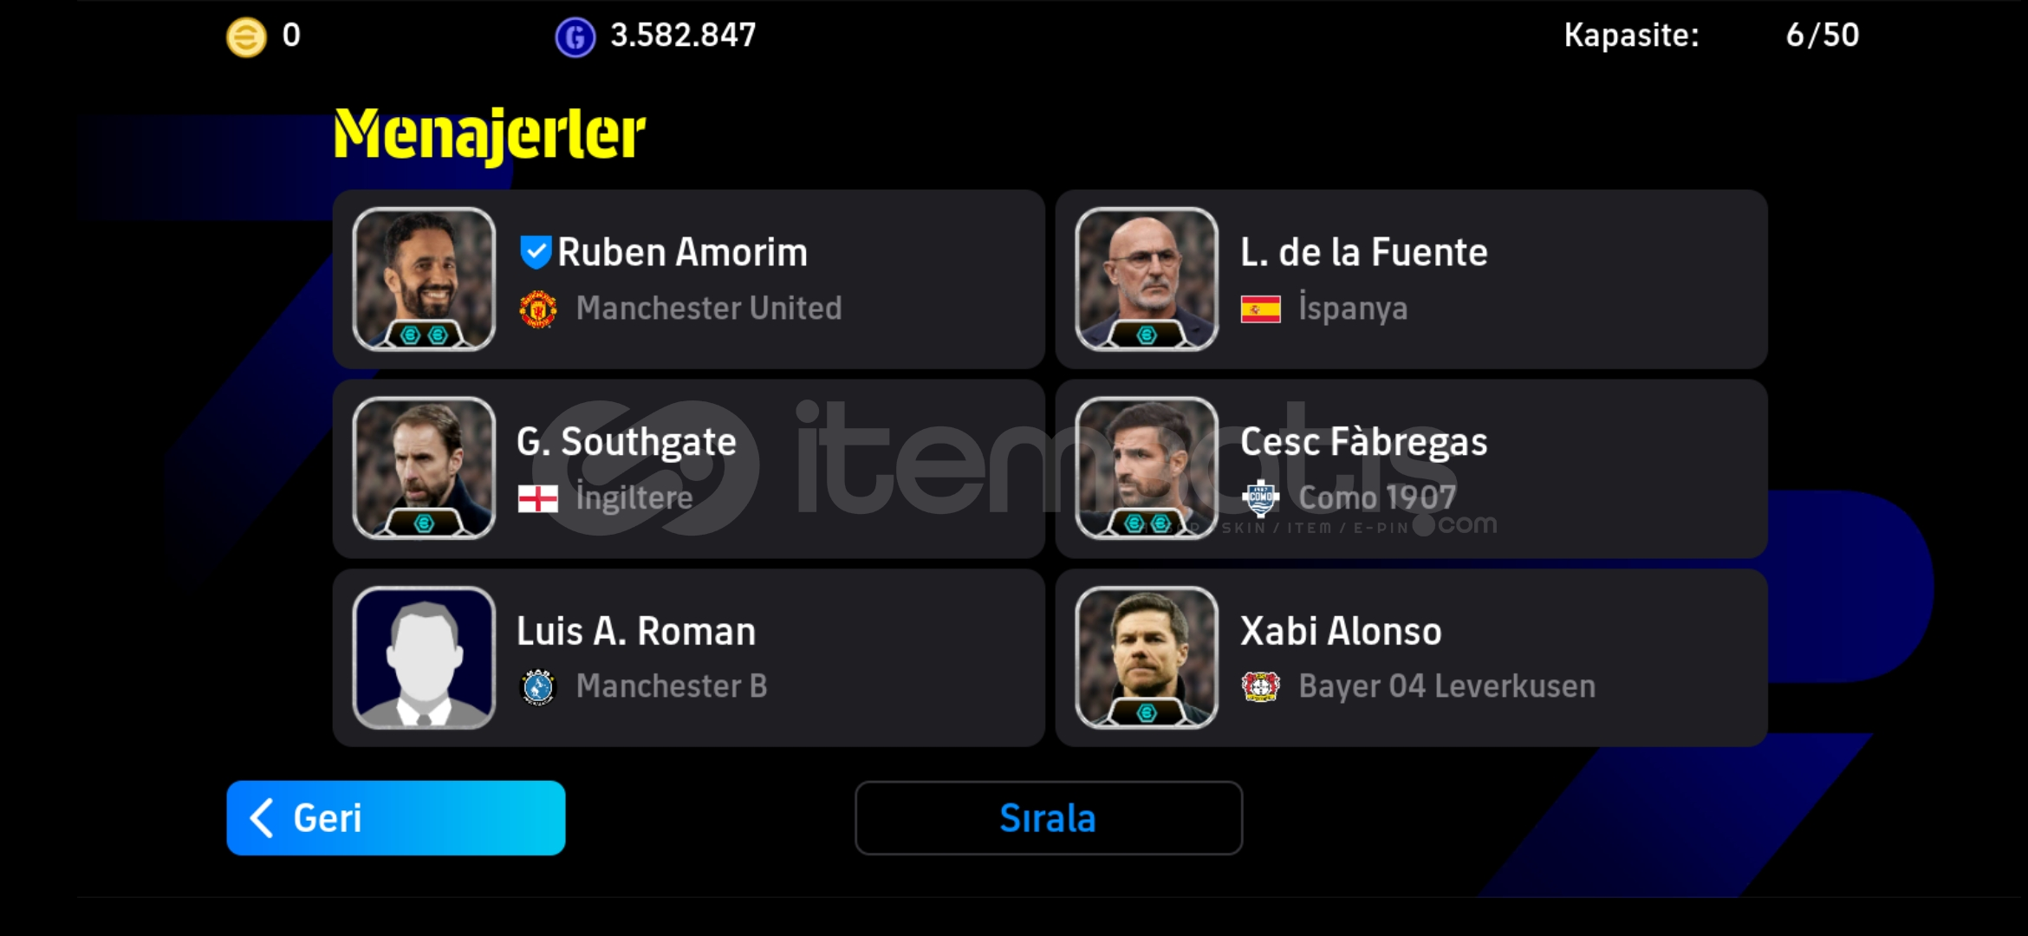
Task: Click the England flag icon
Action: [538, 498]
